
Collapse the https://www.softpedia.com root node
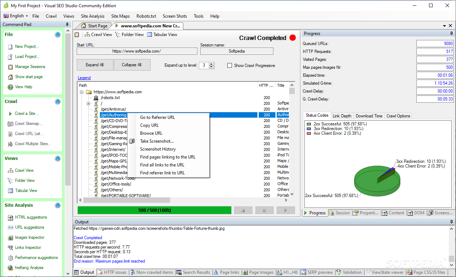[82, 92]
